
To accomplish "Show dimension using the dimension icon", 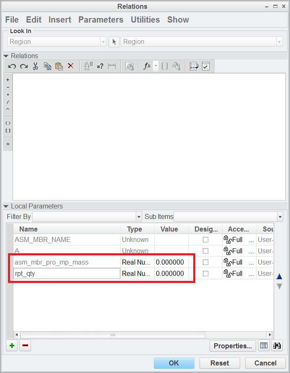I will coord(111,66).
